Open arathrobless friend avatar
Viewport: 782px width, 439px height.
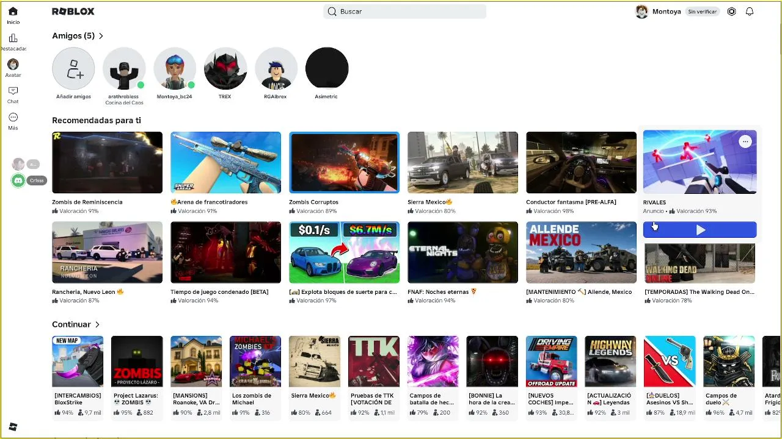[x=124, y=68]
